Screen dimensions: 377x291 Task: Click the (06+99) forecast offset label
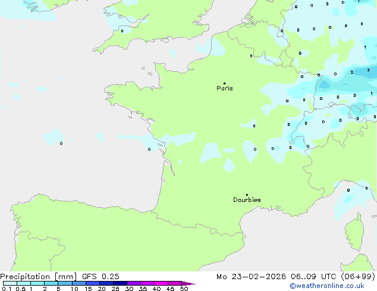[357, 276]
